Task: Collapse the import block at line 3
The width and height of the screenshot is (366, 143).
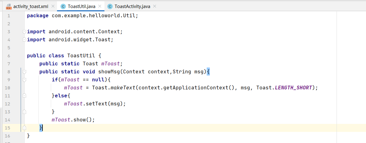Action: 24,32
